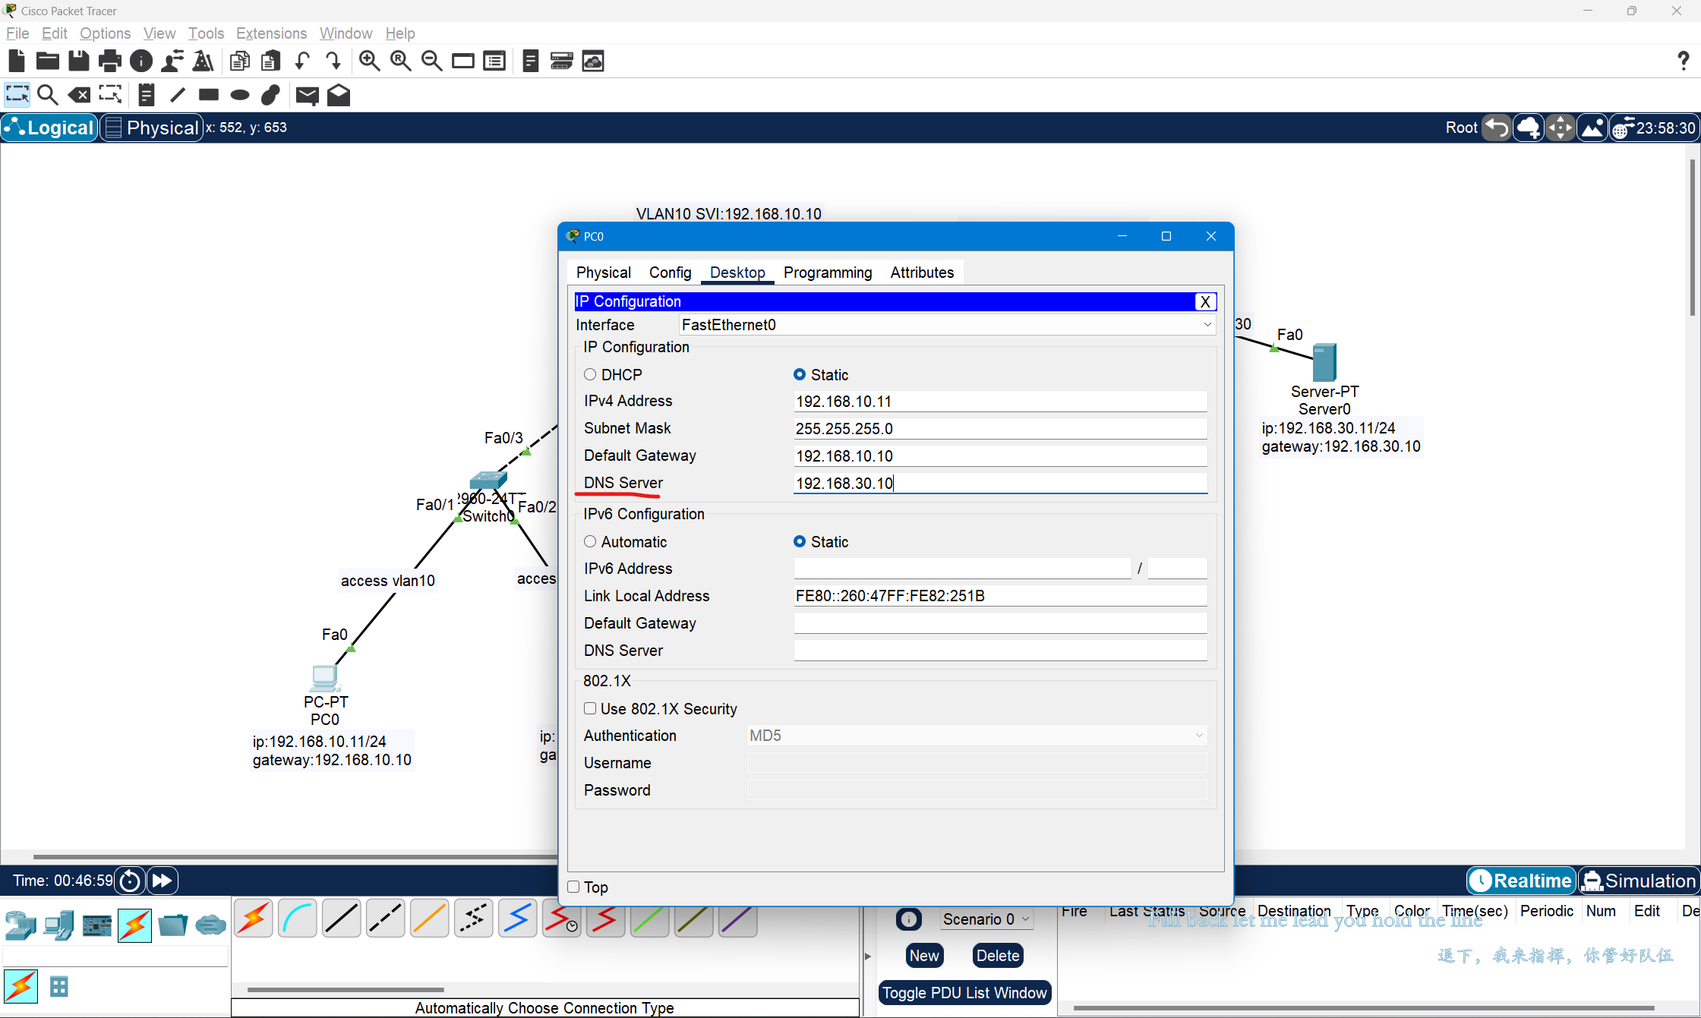Add a Simple PDU closed envelope
Image resolution: width=1701 pixels, height=1018 pixels.
tap(307, 95)
